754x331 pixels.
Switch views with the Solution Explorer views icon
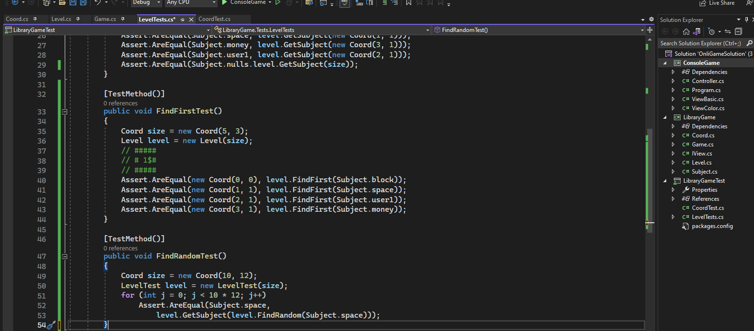(697, 31)
